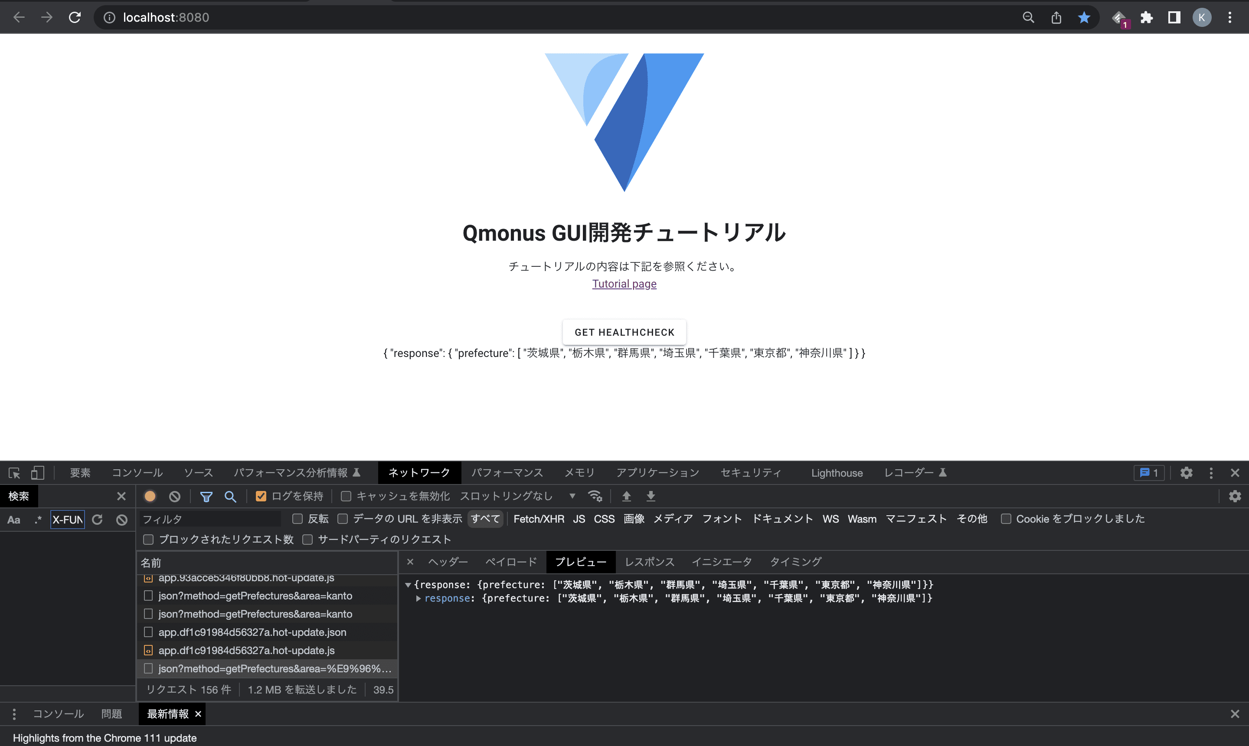The image size is (1249, 746).
Task: Toggle the Aa match case option
Action: (x=13, y=520)
